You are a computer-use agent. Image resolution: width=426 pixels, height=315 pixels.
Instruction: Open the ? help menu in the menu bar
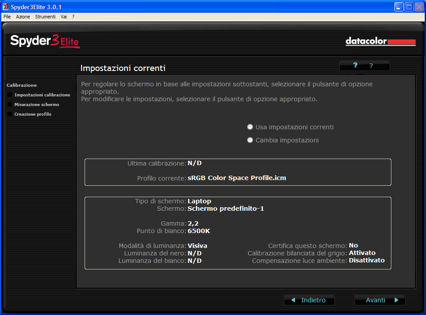click(73, 17)
